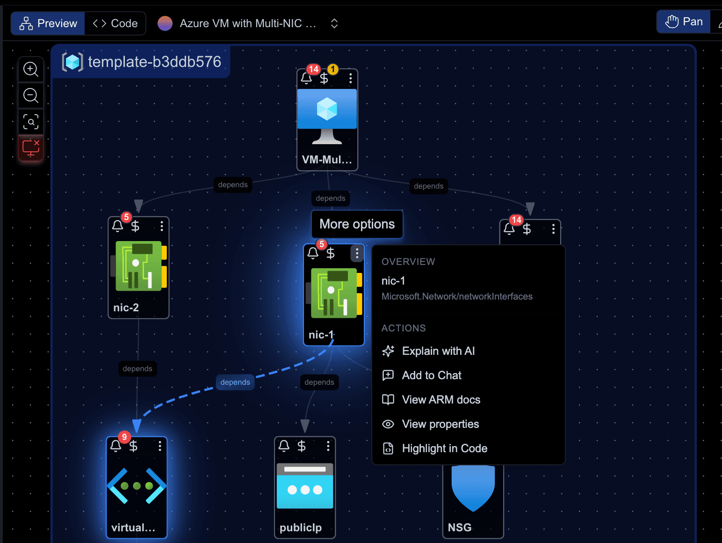
Task: Select the nic-1 network card icon
Action: click(334, 293)
